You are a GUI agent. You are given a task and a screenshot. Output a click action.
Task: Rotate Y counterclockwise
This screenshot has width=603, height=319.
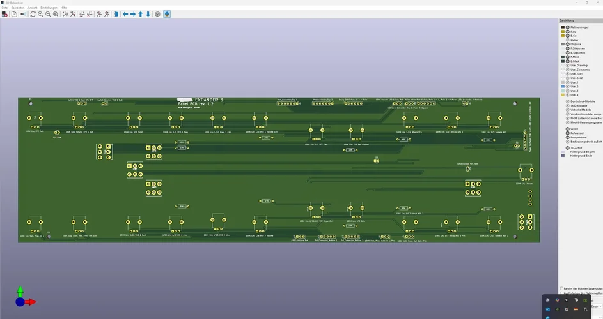tap(90, 14)
